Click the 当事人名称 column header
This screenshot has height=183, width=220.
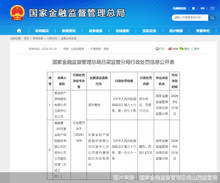[62, 81]
